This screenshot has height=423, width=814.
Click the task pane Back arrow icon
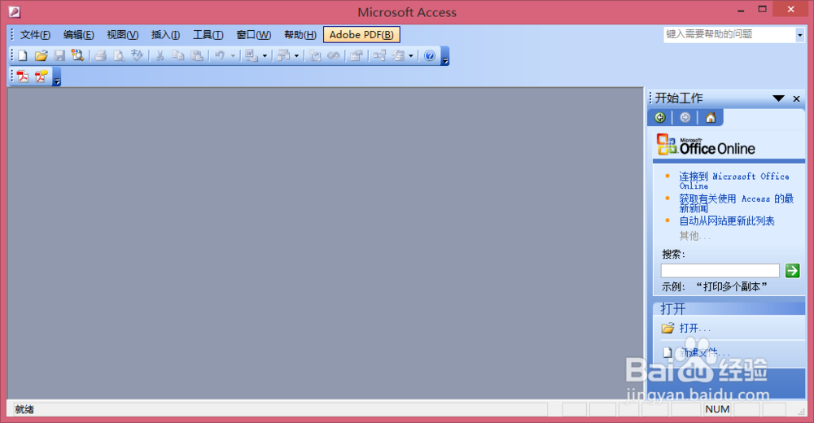[660, 118]
